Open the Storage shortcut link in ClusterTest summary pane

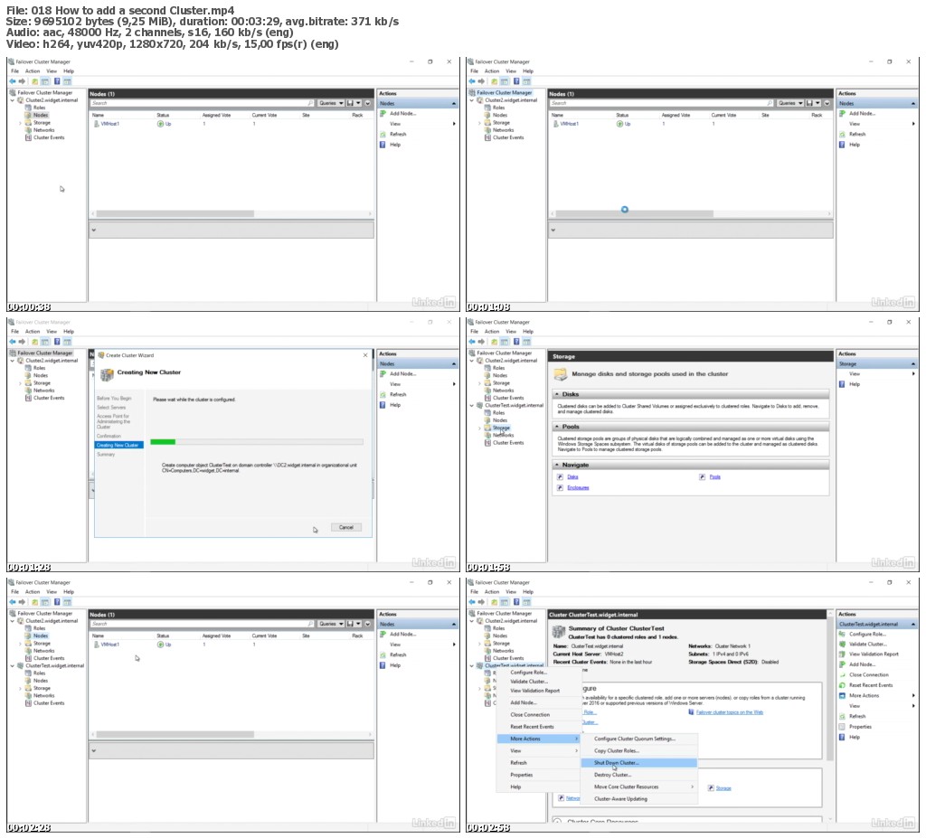click(x=723, y=787)
